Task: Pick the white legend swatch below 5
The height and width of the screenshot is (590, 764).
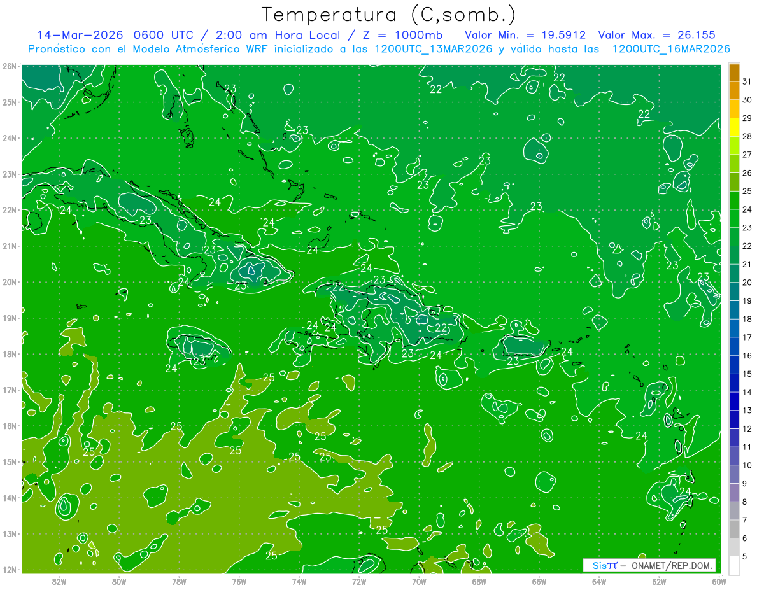Action: tap(734, 566)
